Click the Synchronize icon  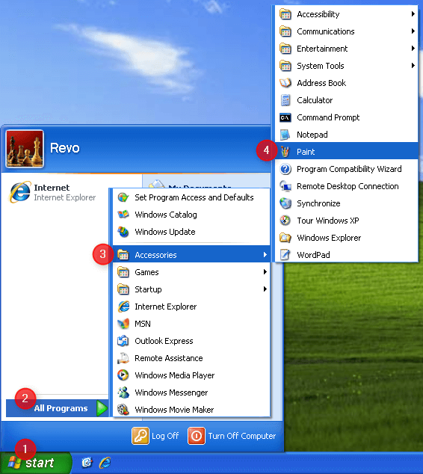[285, 203]
